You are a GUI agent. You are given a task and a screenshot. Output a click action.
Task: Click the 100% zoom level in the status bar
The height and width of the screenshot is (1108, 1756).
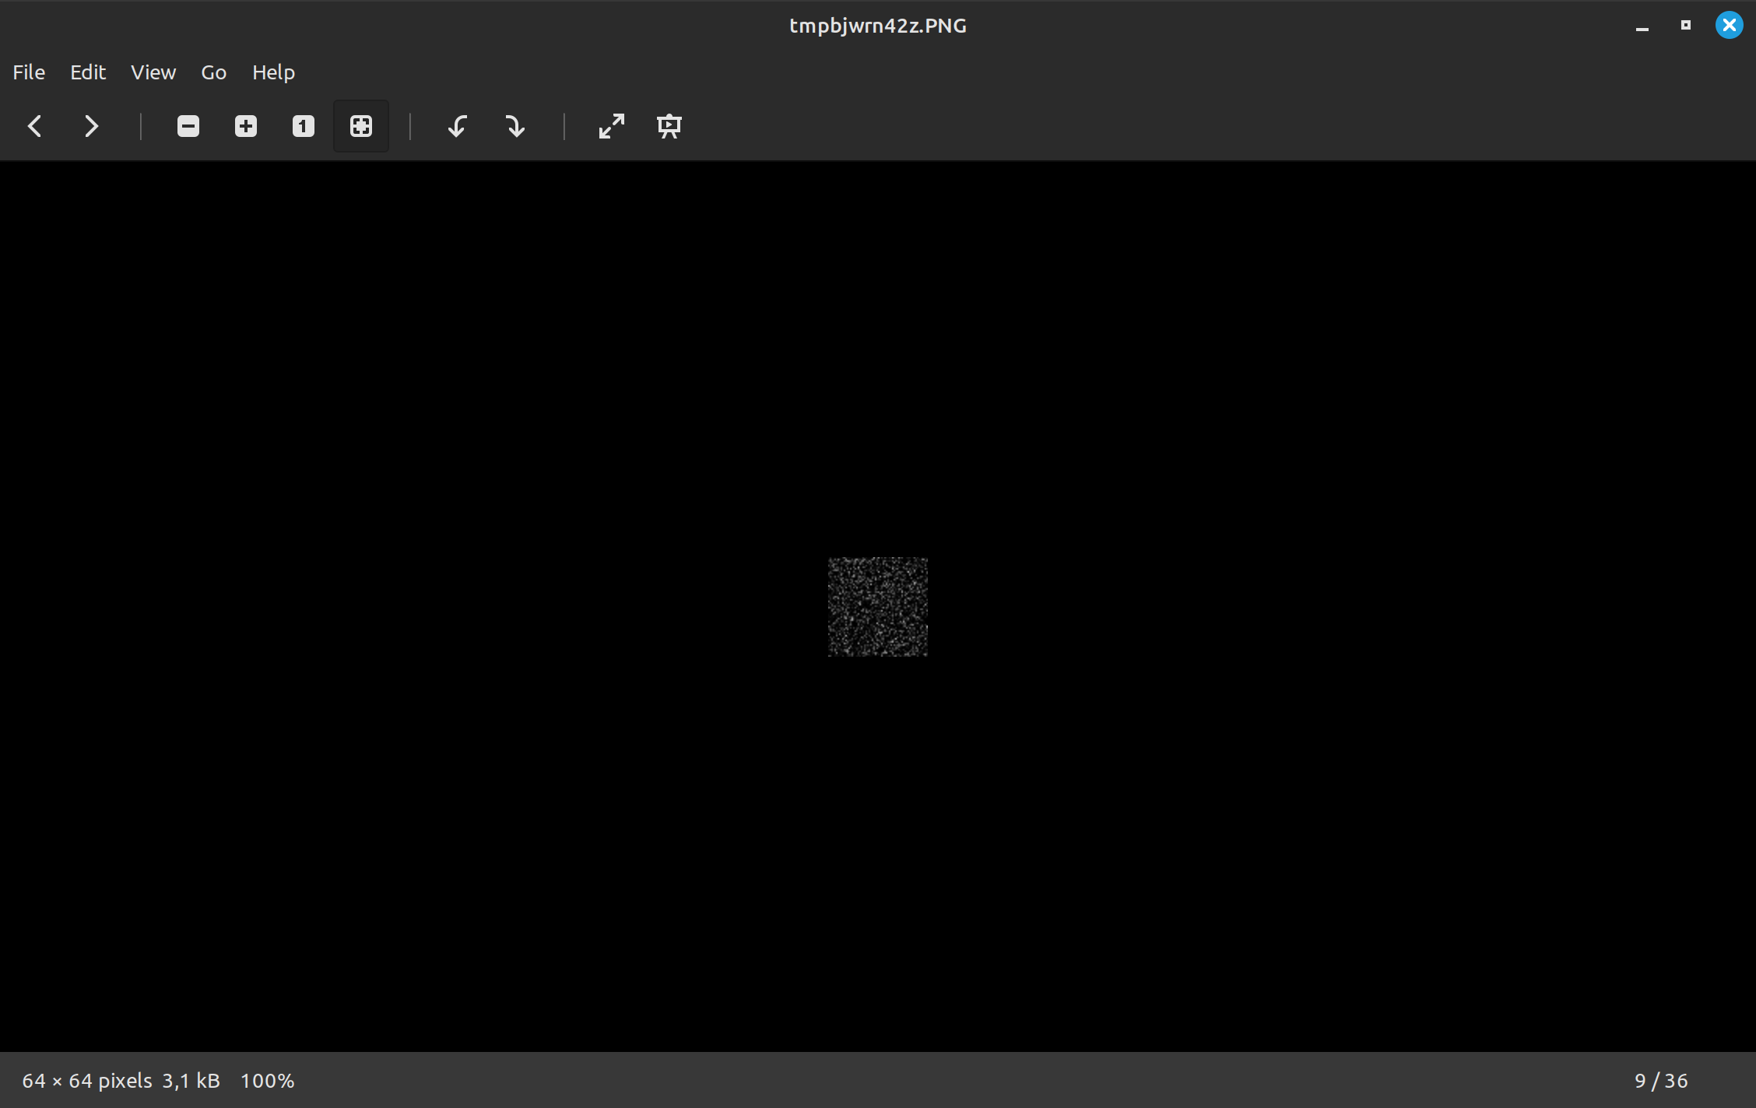coord(267,1081)
